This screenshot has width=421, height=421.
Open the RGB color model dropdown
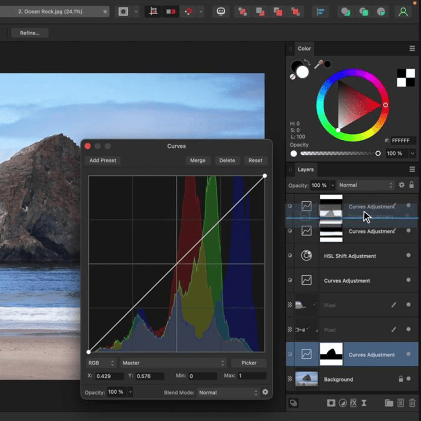(101, 363)
